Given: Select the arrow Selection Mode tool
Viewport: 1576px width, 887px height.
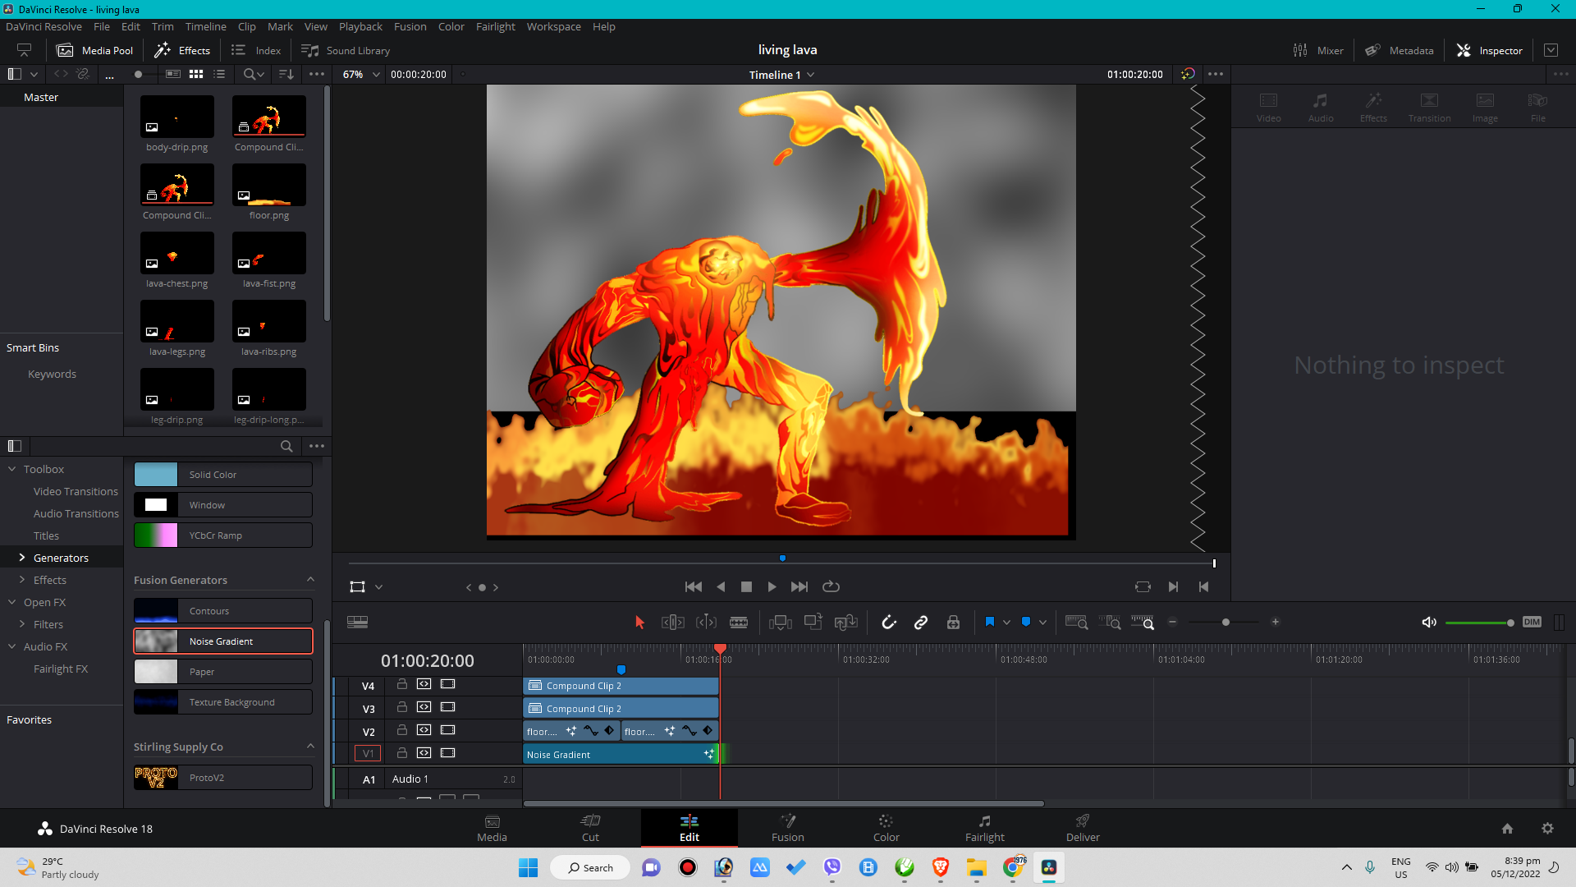Looking at the screenshot, I should [640, 623].
